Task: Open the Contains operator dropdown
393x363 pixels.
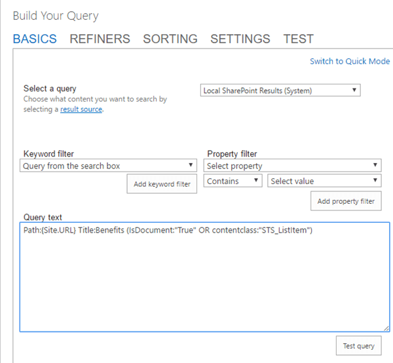Action: pyautogui.click(x=234, y=181)
